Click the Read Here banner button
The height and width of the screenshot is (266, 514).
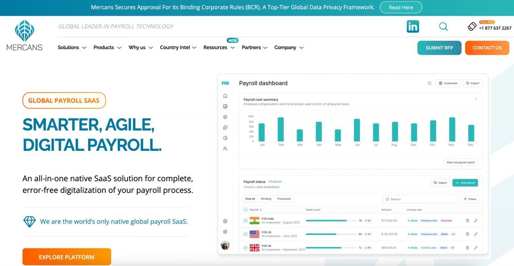coord(401,7)
